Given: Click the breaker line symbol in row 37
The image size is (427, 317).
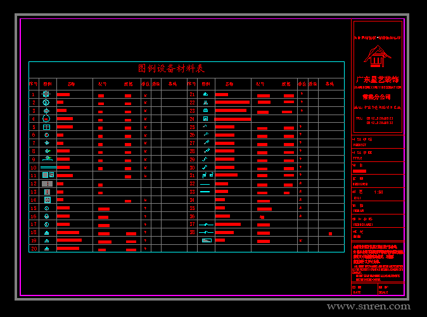Looking at the screenshot, I should tap(206, 225).
